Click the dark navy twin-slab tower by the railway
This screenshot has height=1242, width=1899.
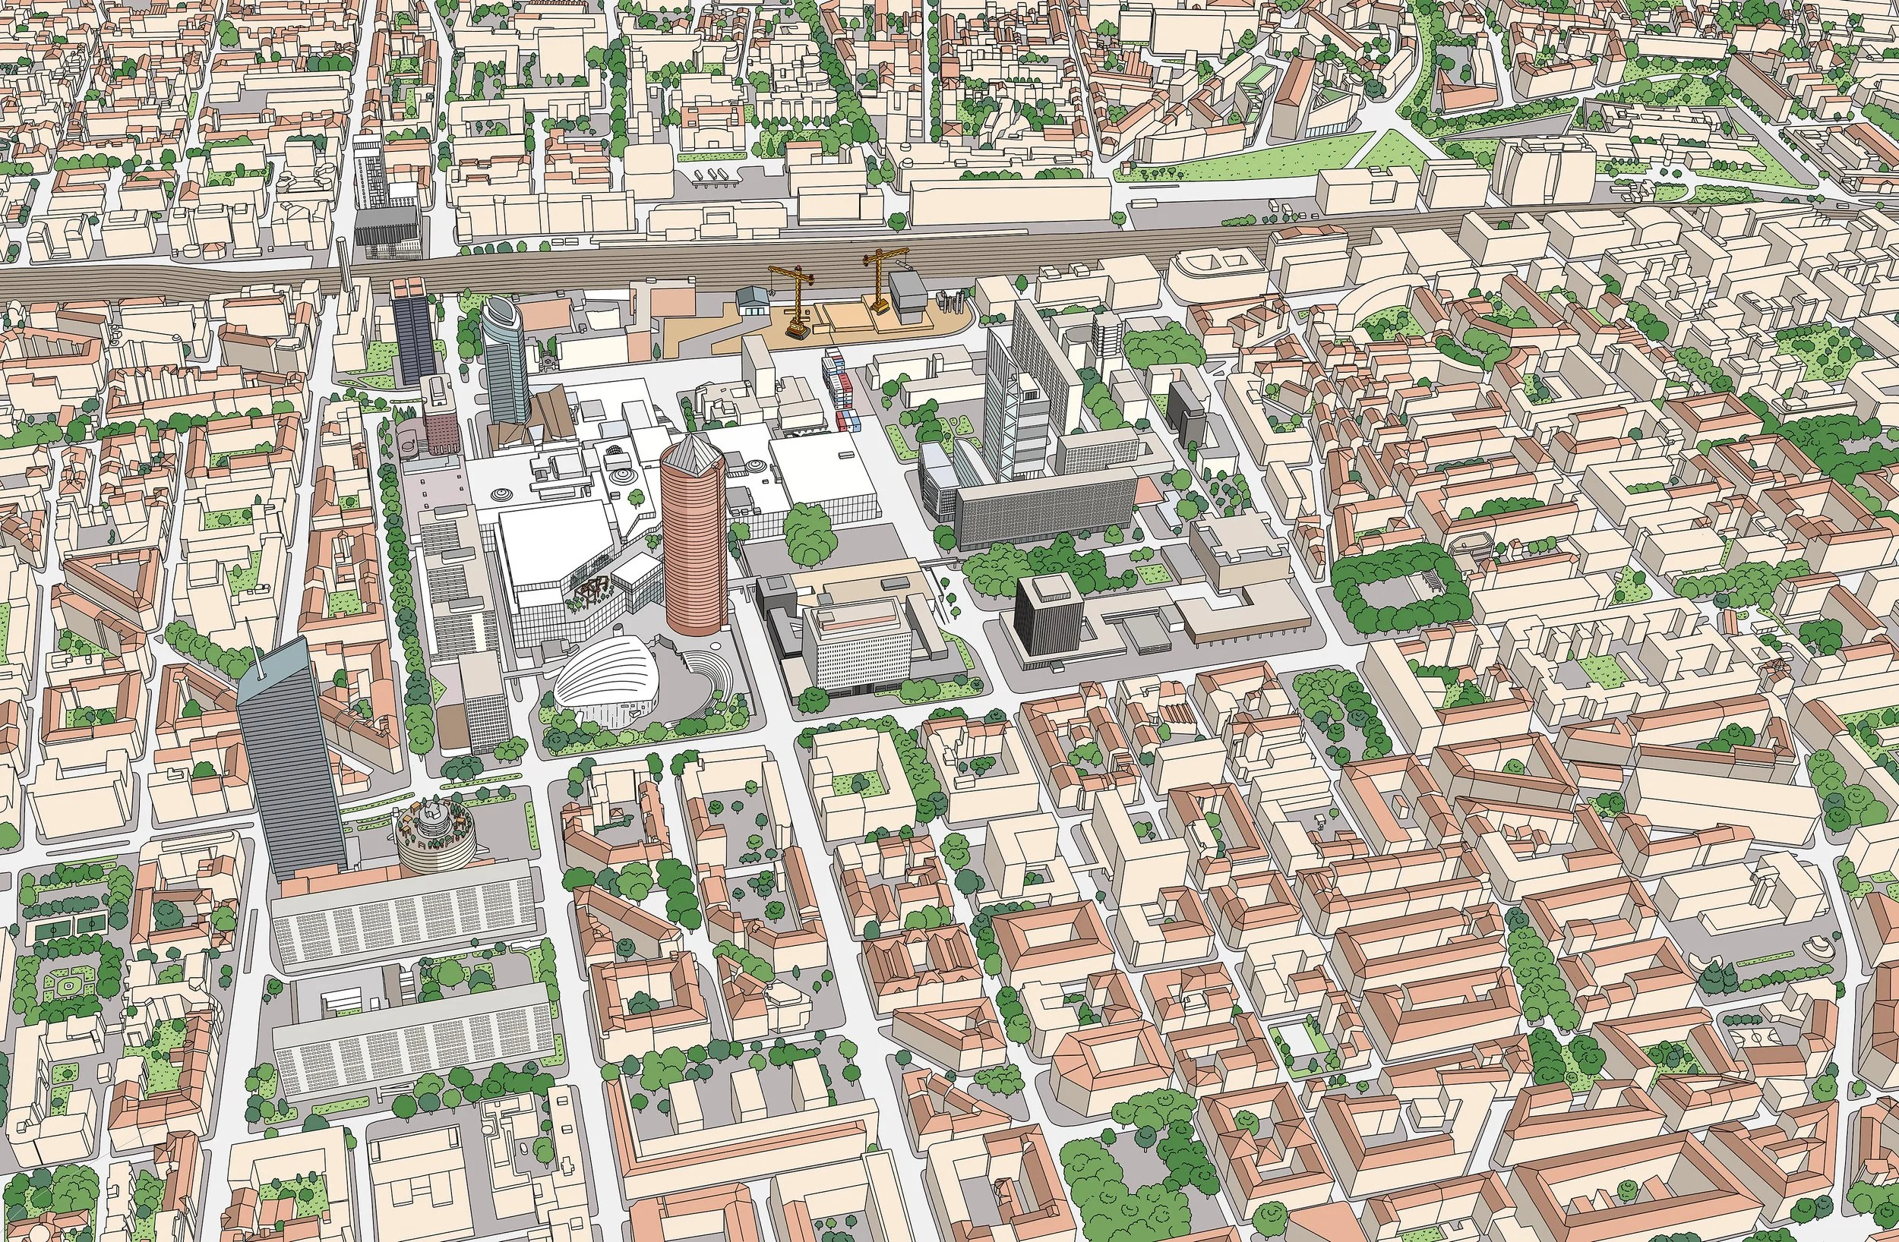coord(413,329)
